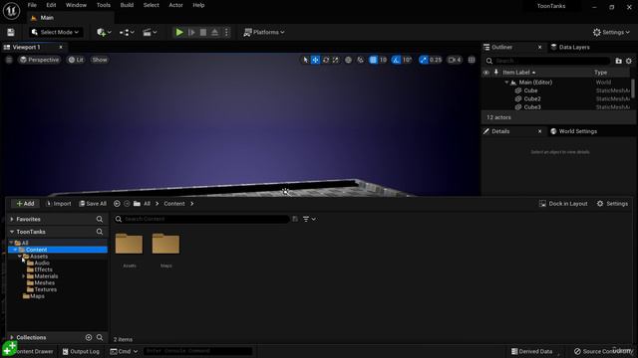Click Dock in Layout
The width and height of the screenshot is (638, 358).
click(x=563, y=204)
